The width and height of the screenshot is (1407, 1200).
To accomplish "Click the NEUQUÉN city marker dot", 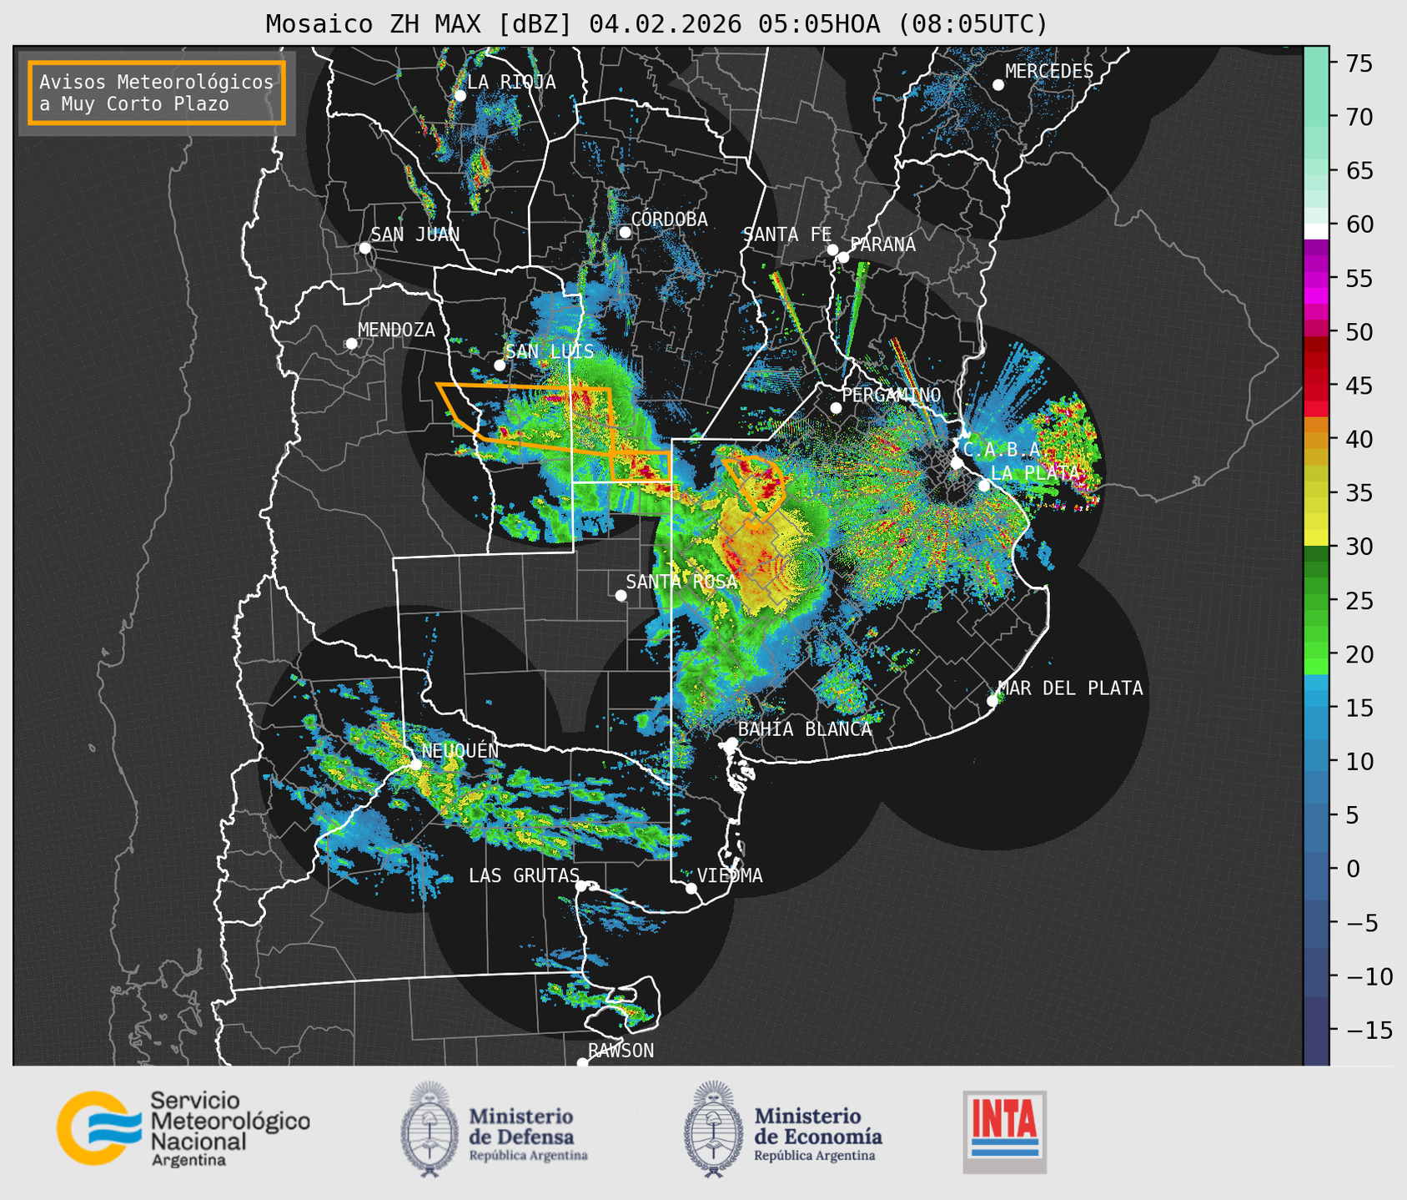I will pyautogui.click(x=415, y=764).
